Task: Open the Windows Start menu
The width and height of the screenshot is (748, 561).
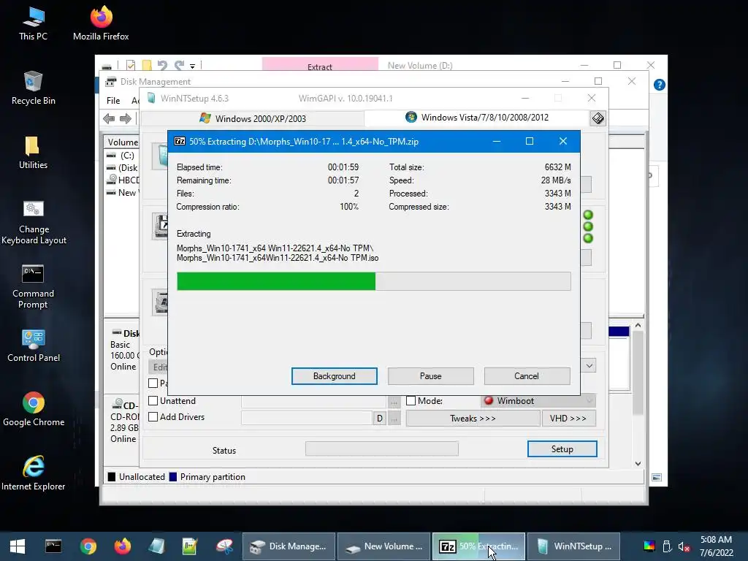Action: 18,546
